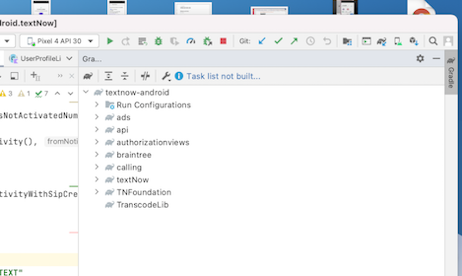Expand the TNFoundation module node

(97, 192)
